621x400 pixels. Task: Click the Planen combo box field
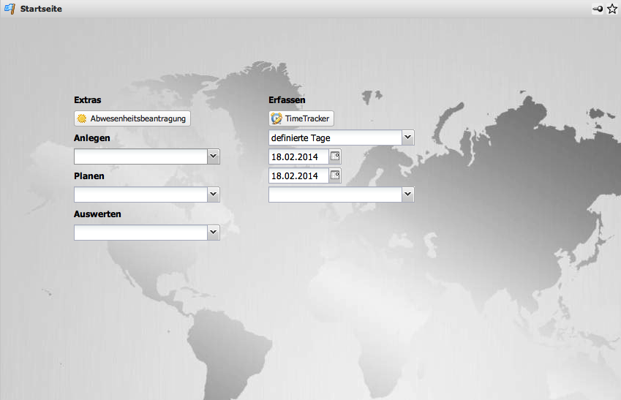click(140, 195)
